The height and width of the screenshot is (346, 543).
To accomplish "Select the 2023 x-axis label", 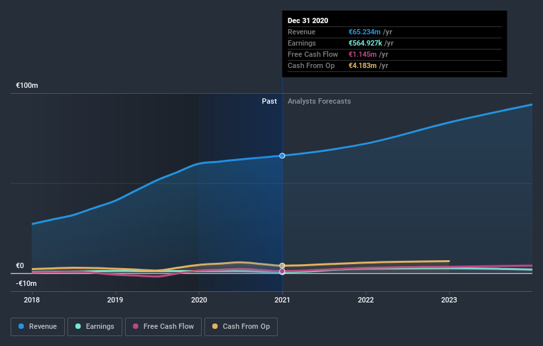I will [449, 300].
